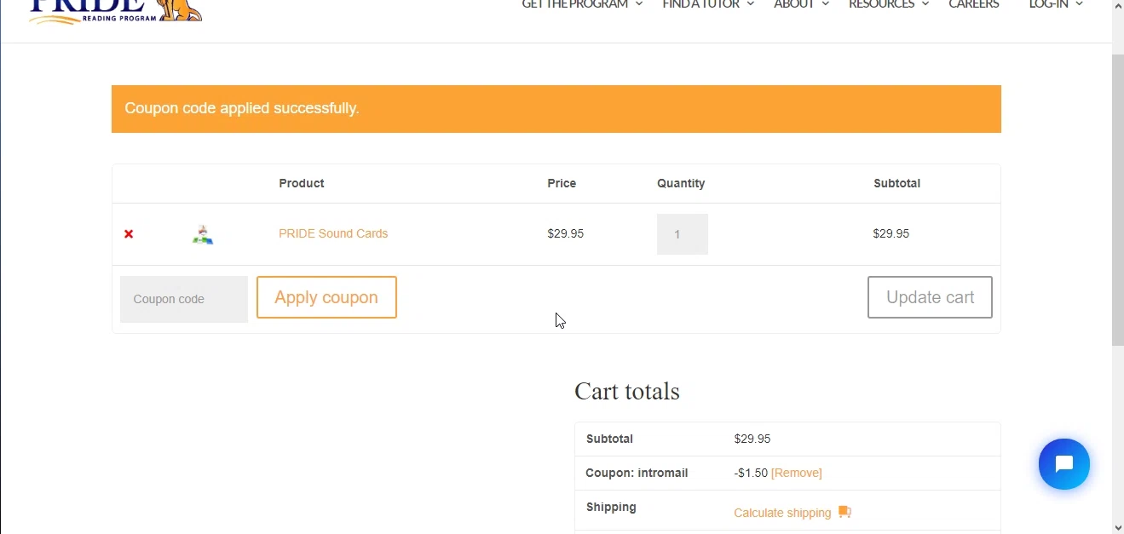
Task: Open the Resources menu
Action: point(882,5)
